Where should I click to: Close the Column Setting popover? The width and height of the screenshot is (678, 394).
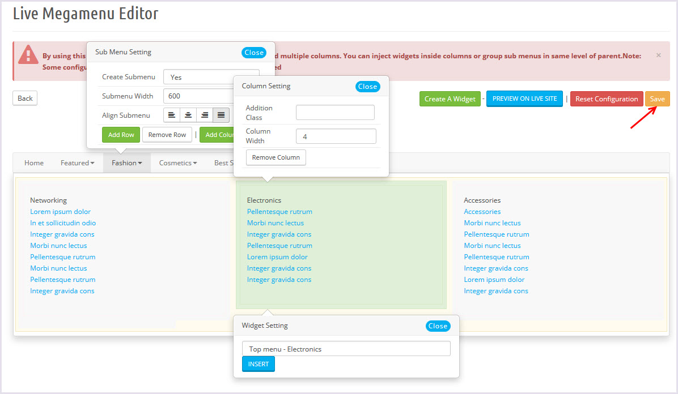367,87
